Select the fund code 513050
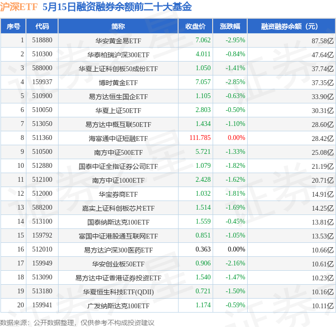The height and width of the screenshot is (327, 336). pos(42,124)
